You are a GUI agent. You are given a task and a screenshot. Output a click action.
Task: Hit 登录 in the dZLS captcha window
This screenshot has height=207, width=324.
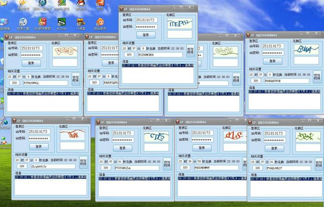202,148
